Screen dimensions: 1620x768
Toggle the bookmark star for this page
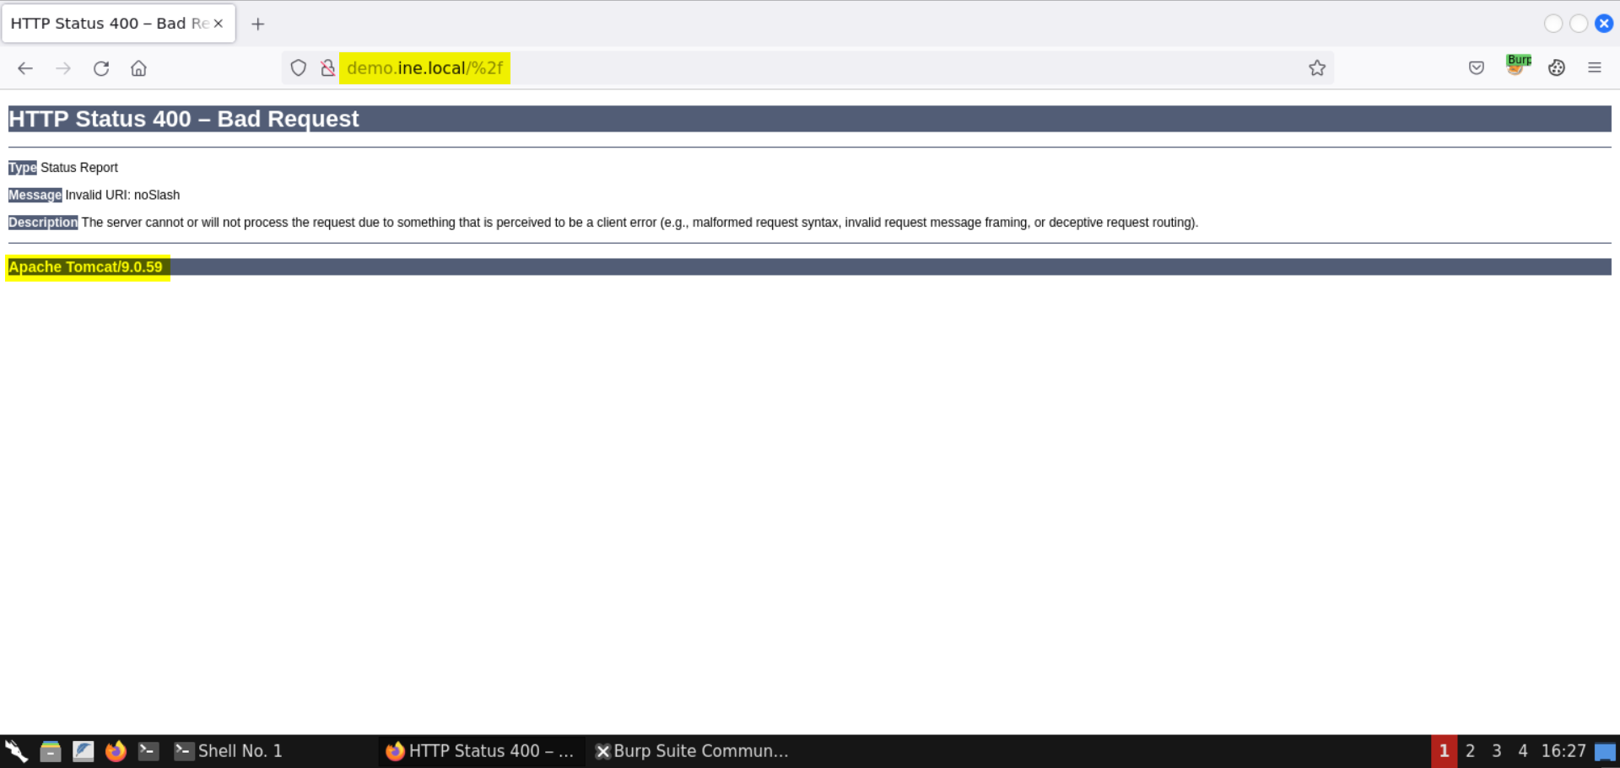pyautogui.click(x=1316, y=67)
